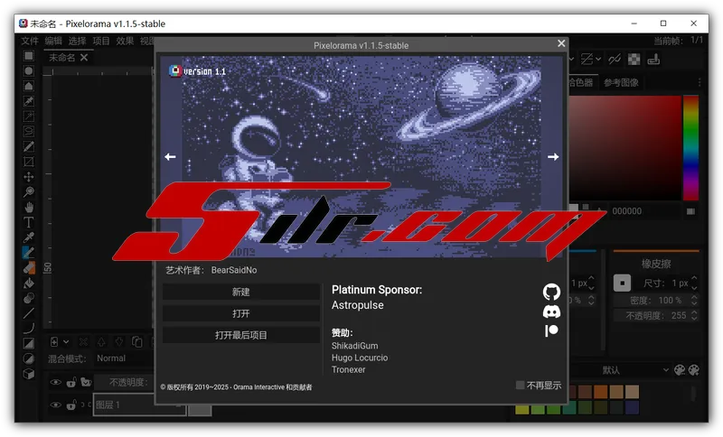Open the Discord link icon
This screenshot has height=437, width=723.
click(551, 311)
